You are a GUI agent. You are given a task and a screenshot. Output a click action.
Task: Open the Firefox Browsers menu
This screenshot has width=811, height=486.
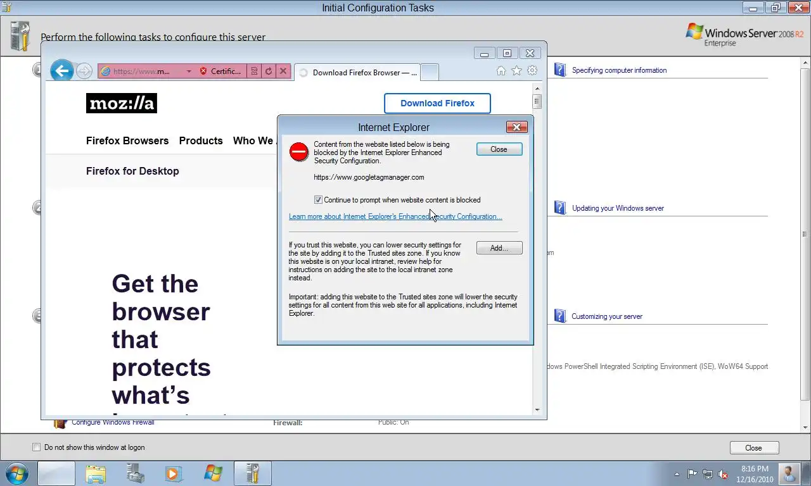point(127,140)
